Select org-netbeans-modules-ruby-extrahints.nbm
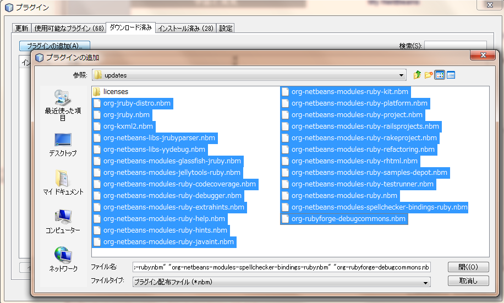 click(x=169, y=207)
